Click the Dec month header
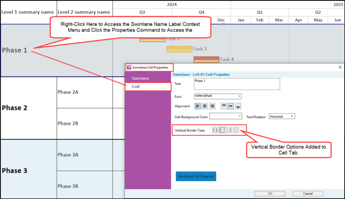 click(x=221, y=20)
